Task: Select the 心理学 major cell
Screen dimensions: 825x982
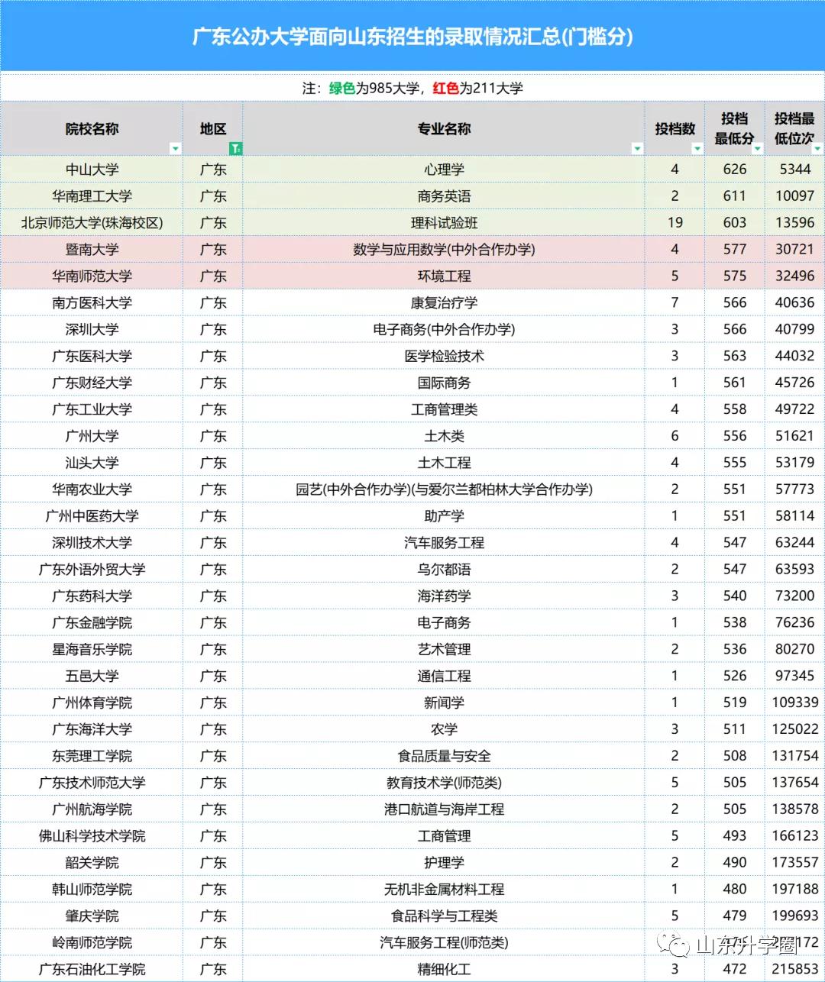Action: pyautogui.click(x=443, y=170)
